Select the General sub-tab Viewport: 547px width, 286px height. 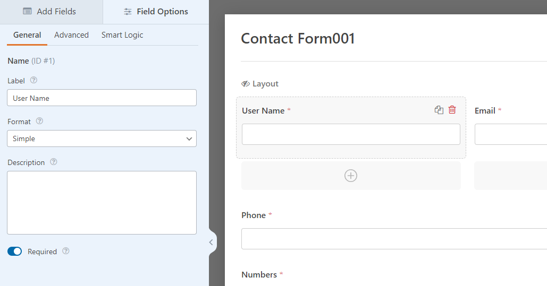(27, 35)
